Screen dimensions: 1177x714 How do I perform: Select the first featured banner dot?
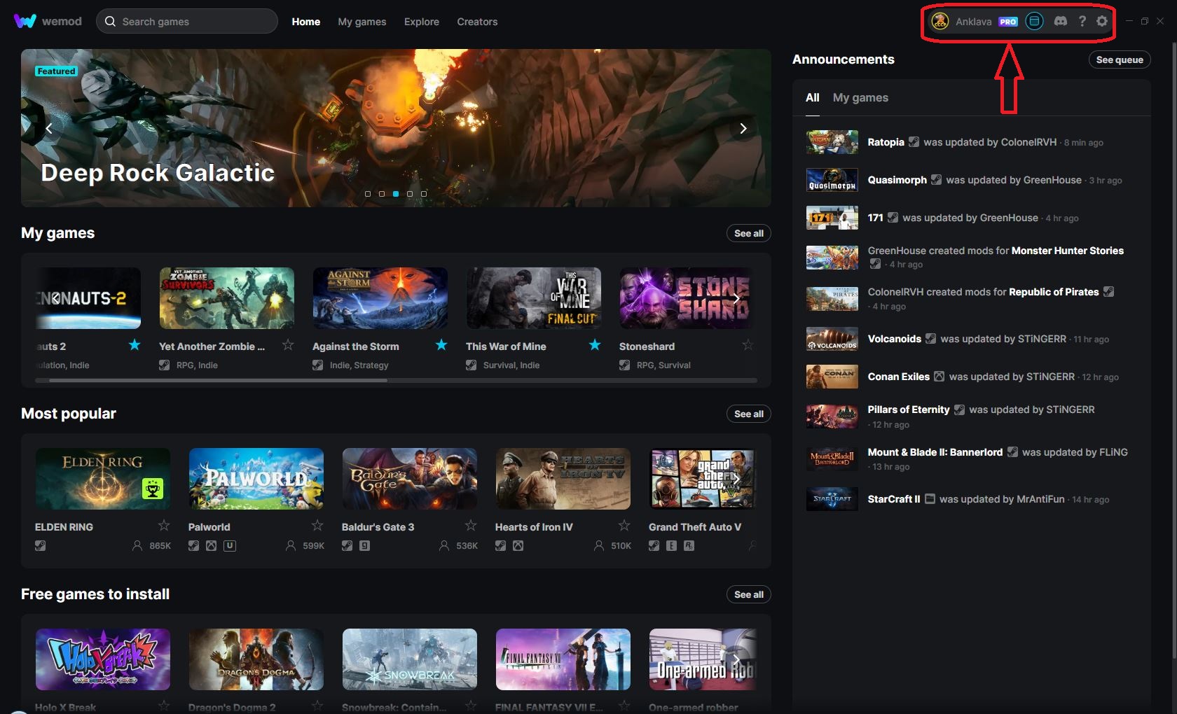point(368,193)
